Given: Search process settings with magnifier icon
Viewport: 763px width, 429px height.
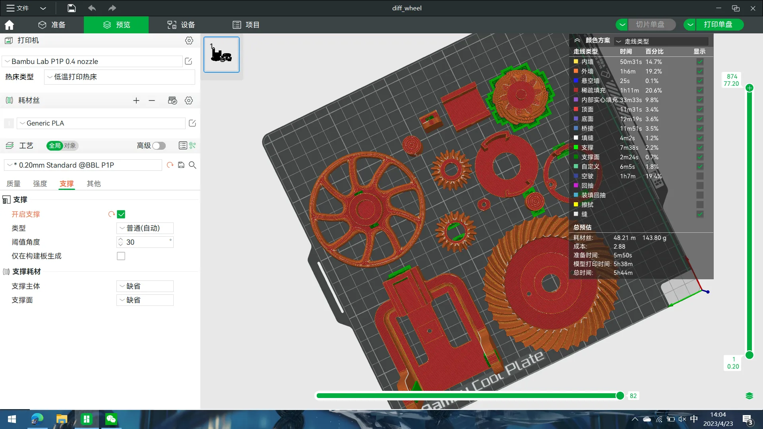Looking at the screenshot, I should point(192,165).
